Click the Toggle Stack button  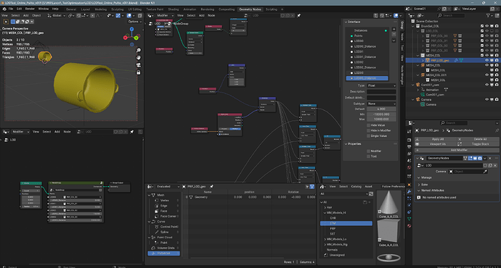coord(478,144)
